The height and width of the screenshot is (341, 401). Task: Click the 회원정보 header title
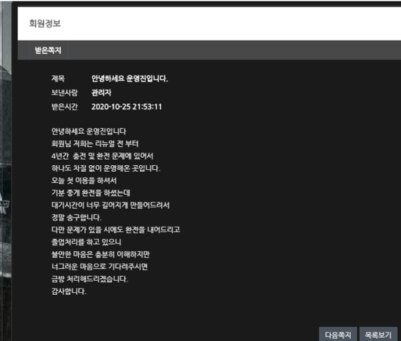(x=47, y=23)
